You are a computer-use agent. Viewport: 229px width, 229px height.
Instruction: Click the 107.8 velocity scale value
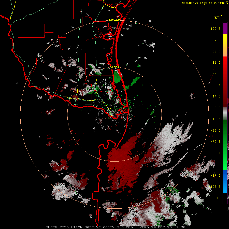pyautogui.click(x=216, y=28)
